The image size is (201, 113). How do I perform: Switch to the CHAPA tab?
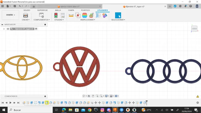71,10
